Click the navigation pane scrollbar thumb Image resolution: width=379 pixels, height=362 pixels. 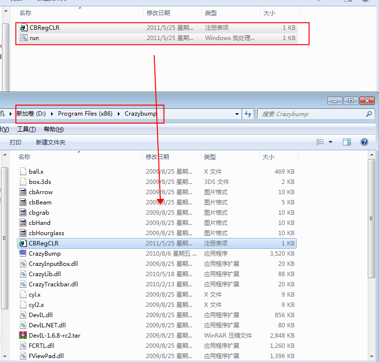point(4,238)
